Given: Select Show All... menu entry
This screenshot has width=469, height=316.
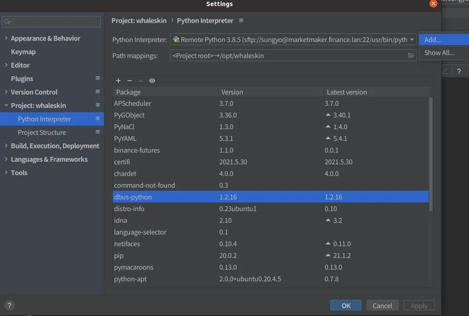Looking at the screenshot, I should [x=439, y=53].
